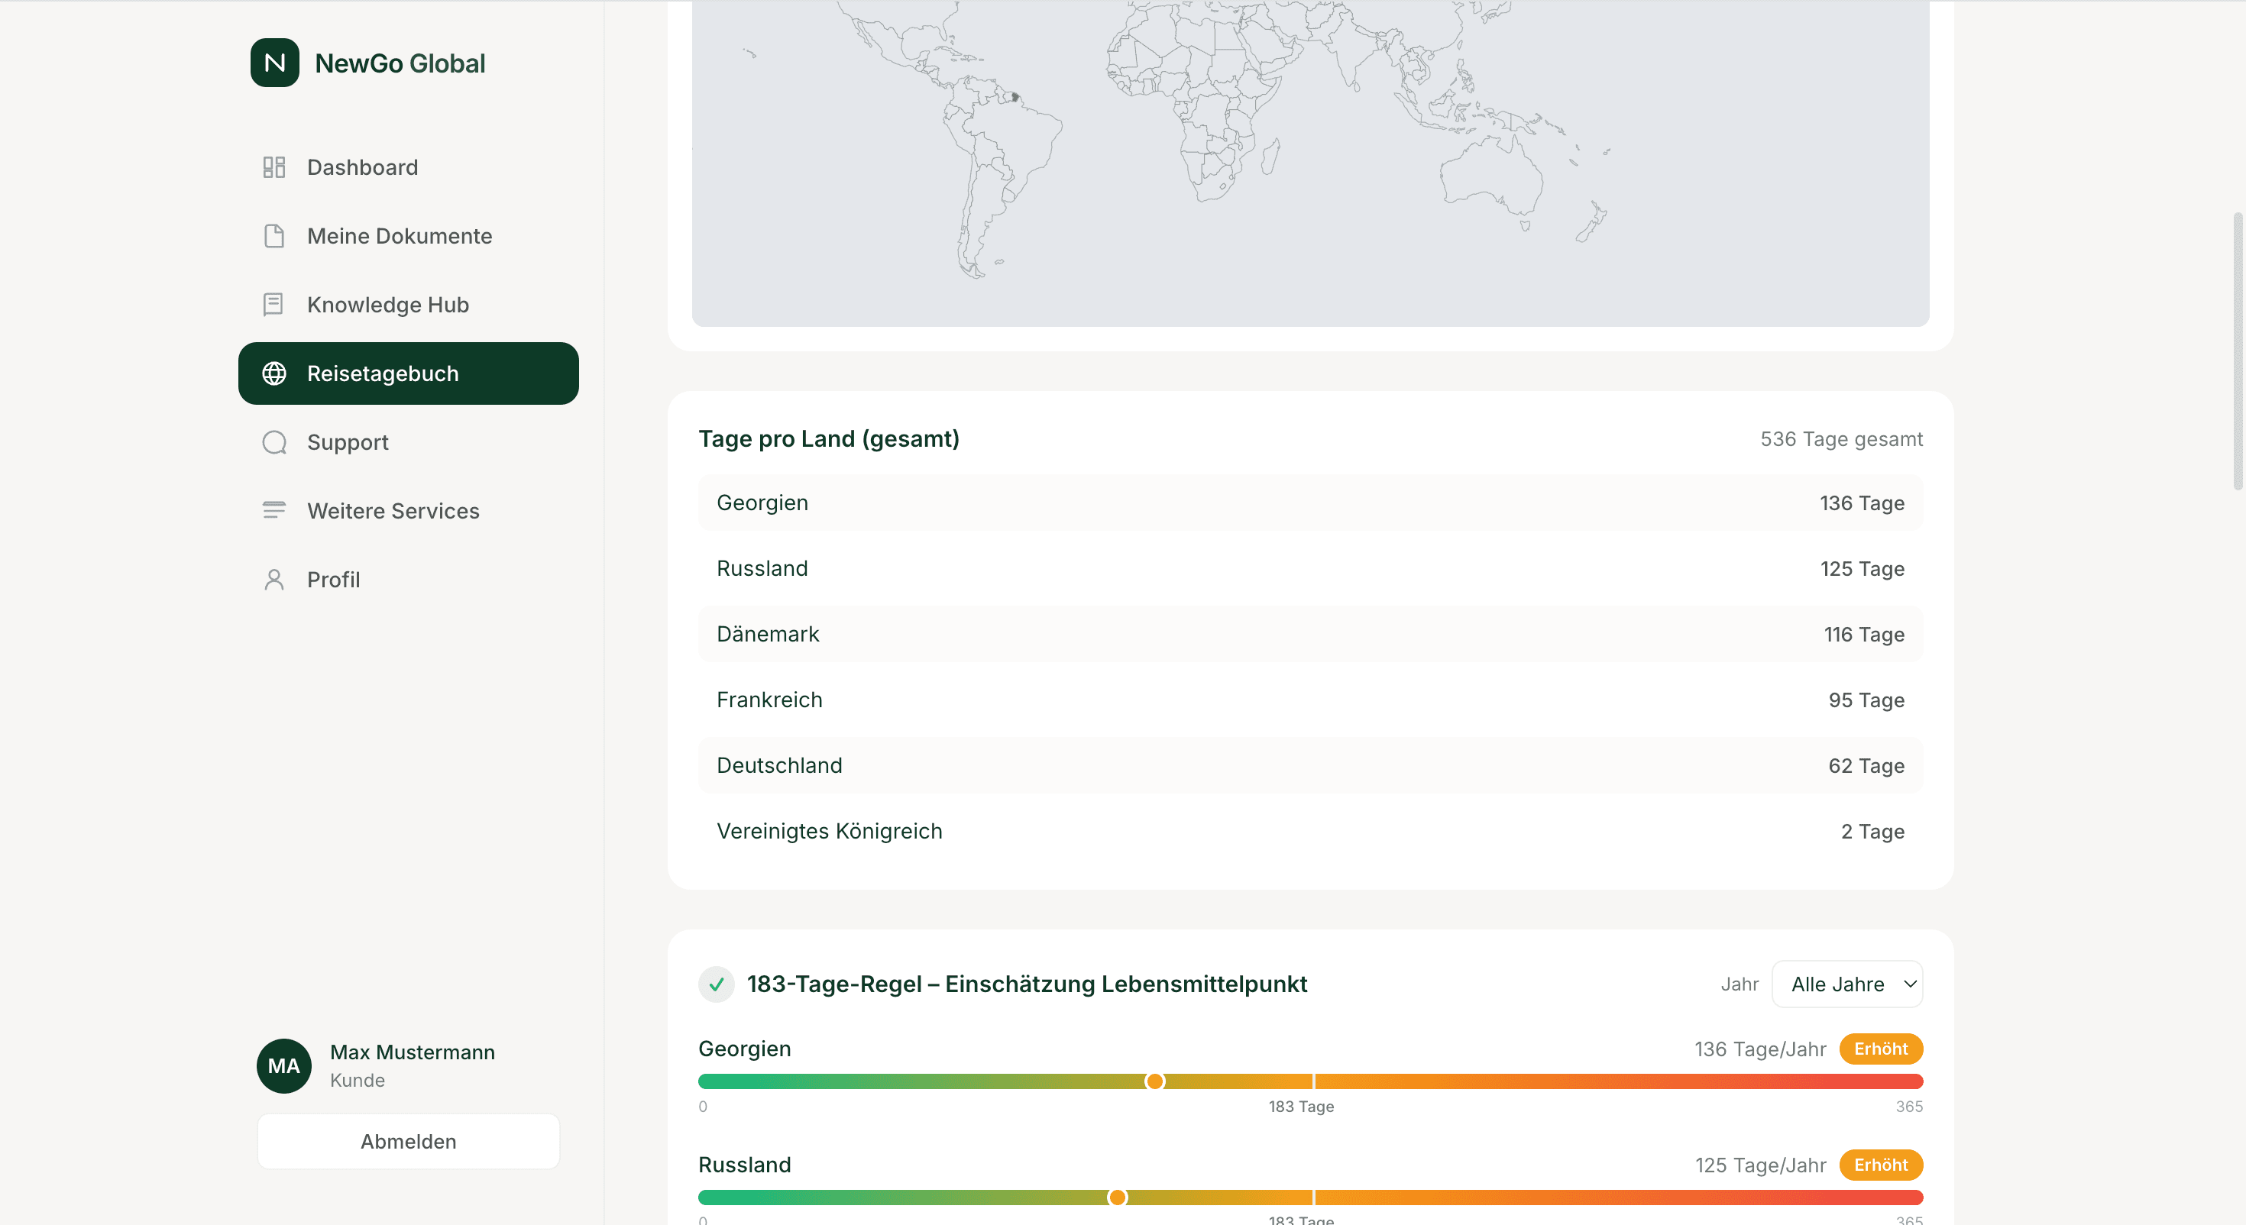Select the Frankreich 95 Tage row
Image resolution: width=2246 pixels, height=1225 pixels.
pyautogui.click(x=1310, y=700)
